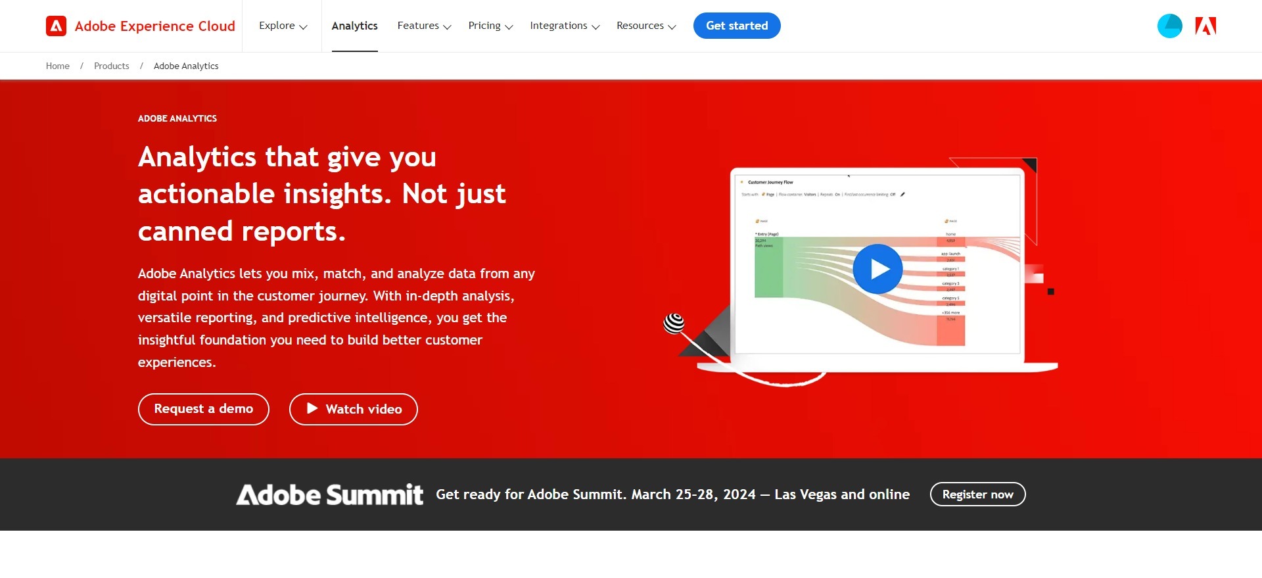Go to Home breadcrumb link
The width and height of the screenshot is (1262, 578).
click(x=58, y=66)
